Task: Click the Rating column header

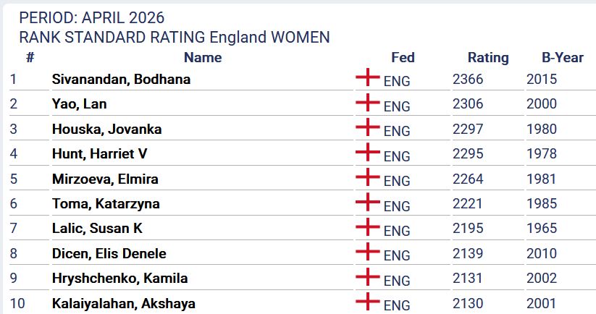Action: click(488, 58)
